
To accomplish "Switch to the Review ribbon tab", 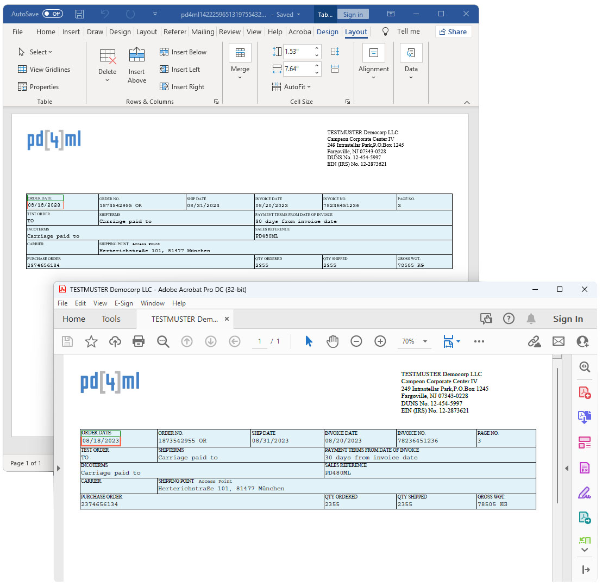I will click(x=230, y=32).
